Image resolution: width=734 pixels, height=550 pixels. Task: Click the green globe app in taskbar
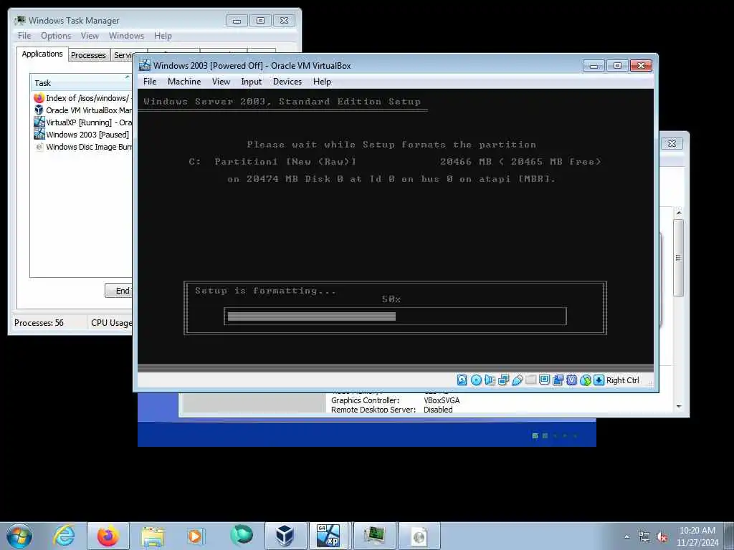241,535
